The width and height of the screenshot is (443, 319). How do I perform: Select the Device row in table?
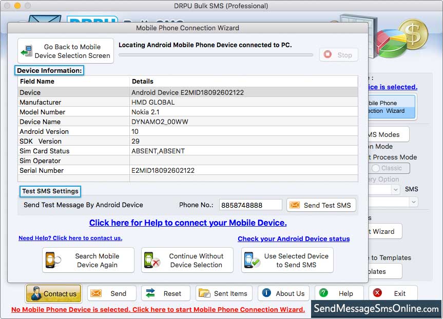point(187,92)
